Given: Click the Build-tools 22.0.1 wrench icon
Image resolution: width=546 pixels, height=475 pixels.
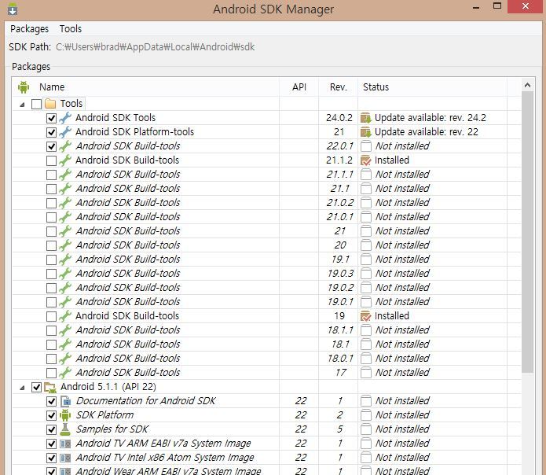Looking at the screenshot, I should coord(65,146).
